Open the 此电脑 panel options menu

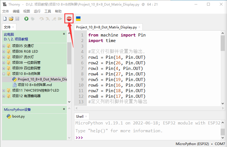point(64,34)
